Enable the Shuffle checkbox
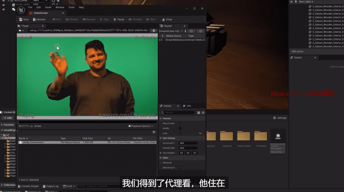This screenshot has height=192, width=344. point(180,128)
